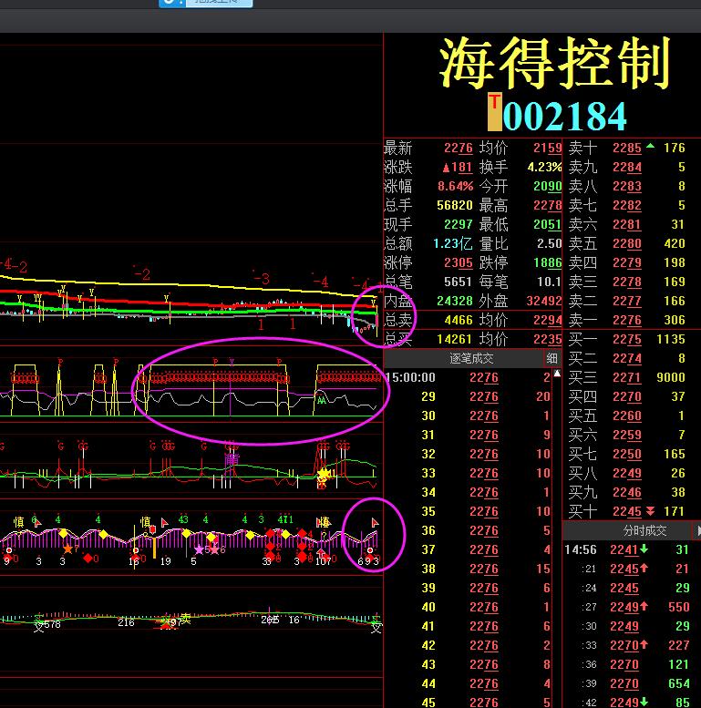Click the 最新 price value 2276
This screenshot has width=701, height=708.
pyautogui.click(x=458, y=149)
